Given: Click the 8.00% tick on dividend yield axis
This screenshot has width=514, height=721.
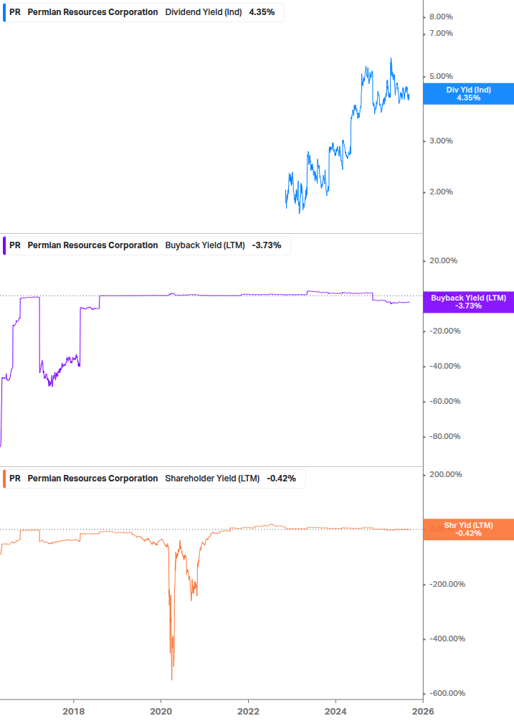Looking at the screenshot, I should [441, 17].
